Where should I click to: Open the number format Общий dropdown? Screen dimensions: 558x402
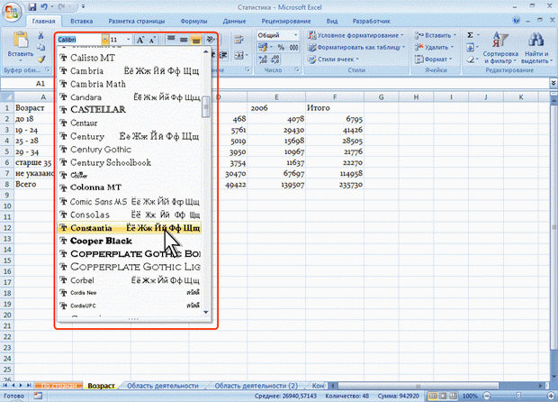pyautogui.click(x=295, y=35)
